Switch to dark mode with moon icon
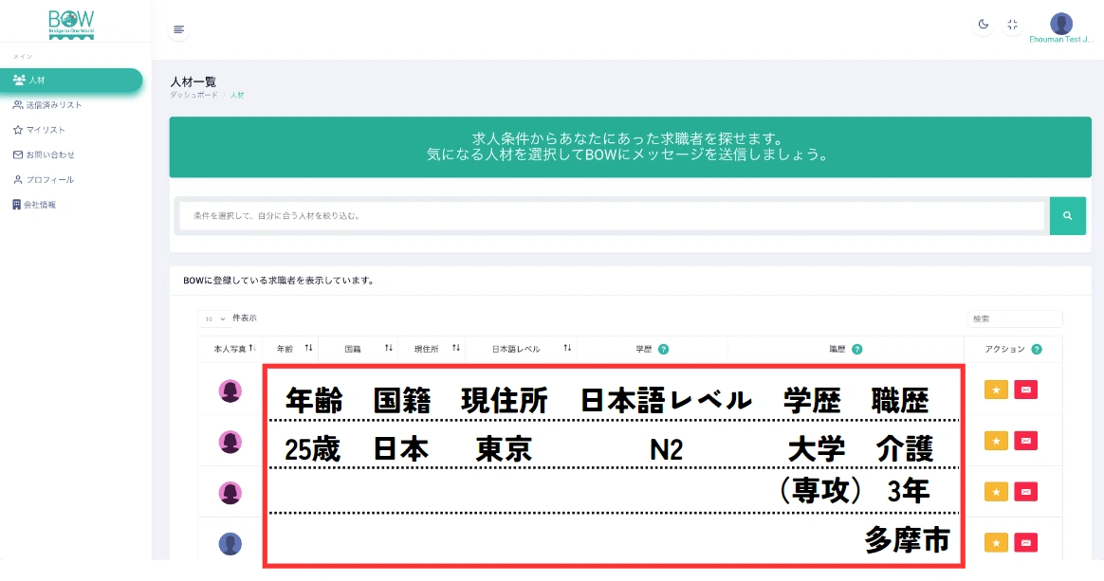This screenshot has height=581, width=1104. click(x=984, y=25)
